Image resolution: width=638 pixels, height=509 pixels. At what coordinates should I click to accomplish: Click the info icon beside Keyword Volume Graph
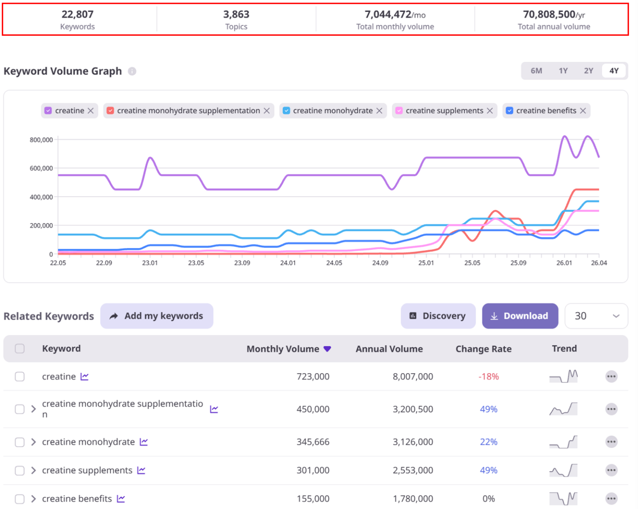pyautogui.click(x=132, y=71)
